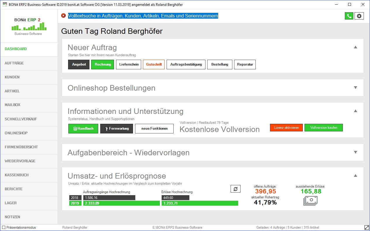Create a Lieferschein
This screenshot has height=231, width=370.
tap(129, 65)
